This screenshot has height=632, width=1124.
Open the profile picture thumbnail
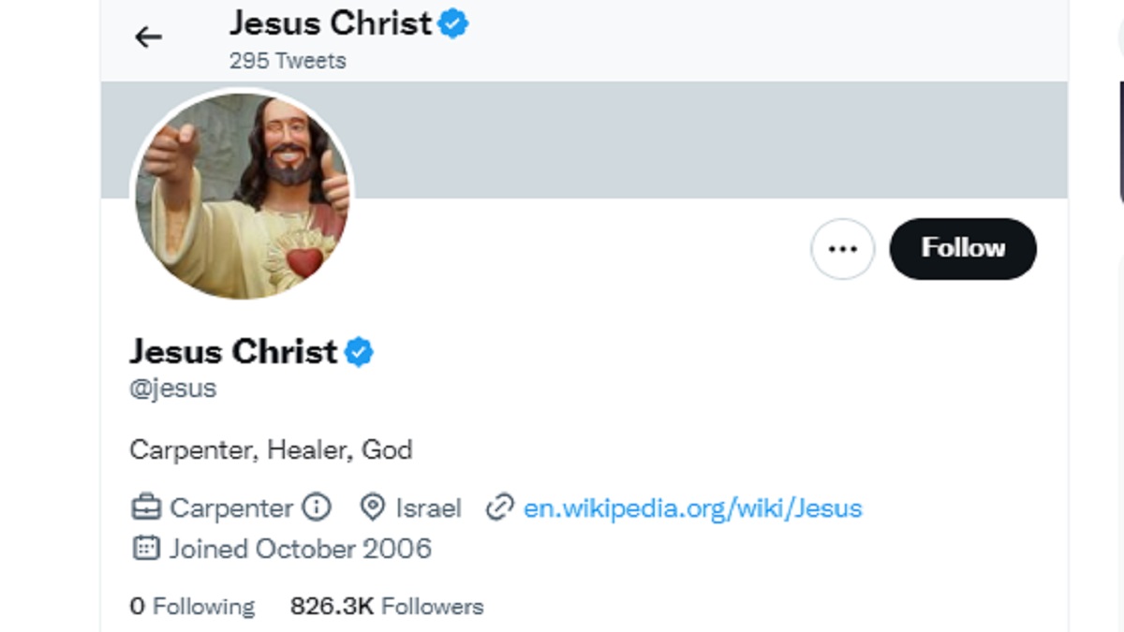[242, 194]
